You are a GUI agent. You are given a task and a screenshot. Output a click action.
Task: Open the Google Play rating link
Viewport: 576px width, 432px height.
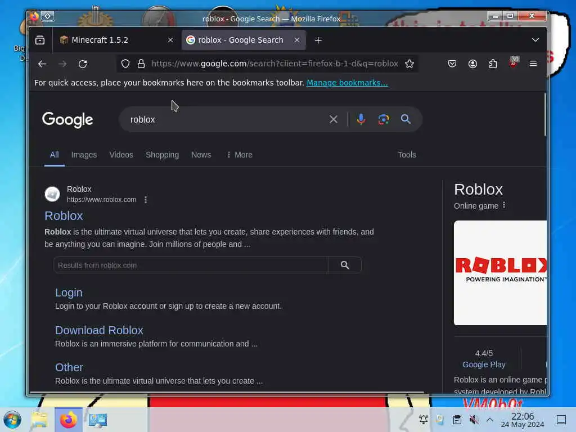(x=484, y=364)
